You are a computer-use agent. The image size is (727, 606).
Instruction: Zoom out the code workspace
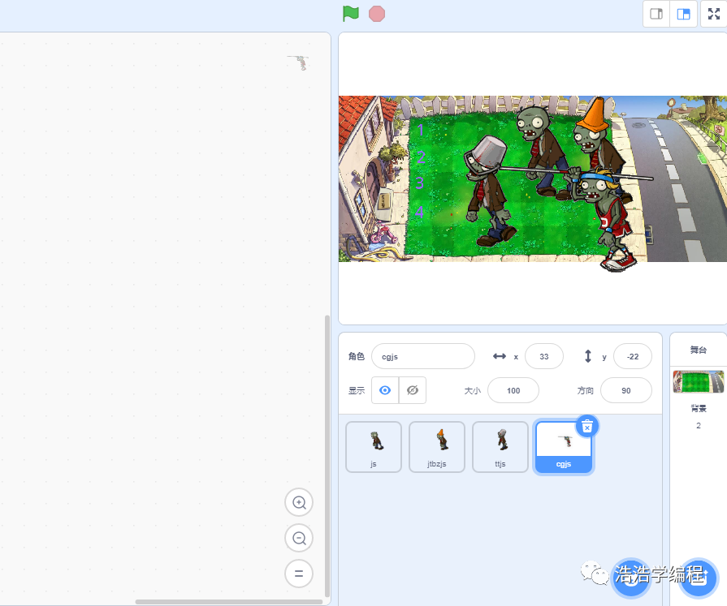[299, 538]
